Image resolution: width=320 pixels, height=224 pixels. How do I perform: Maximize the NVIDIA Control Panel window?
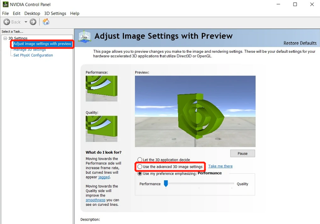[x=295, y=4]
